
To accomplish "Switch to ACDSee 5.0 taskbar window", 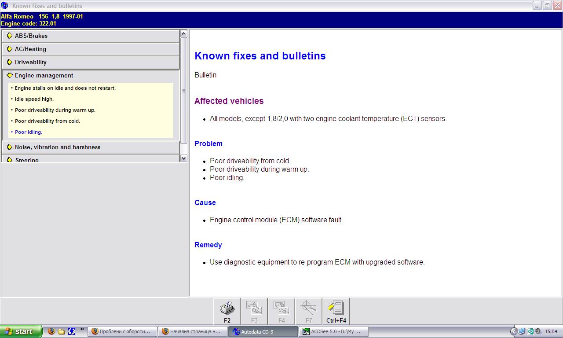I will tap(333, 331).
